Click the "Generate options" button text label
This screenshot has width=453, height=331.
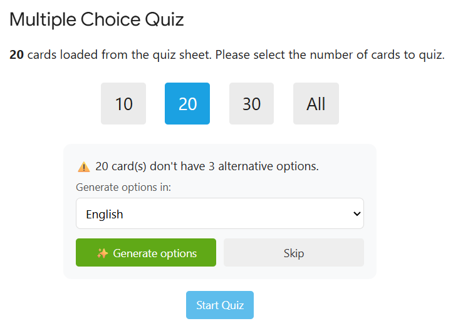coord(155,253)
